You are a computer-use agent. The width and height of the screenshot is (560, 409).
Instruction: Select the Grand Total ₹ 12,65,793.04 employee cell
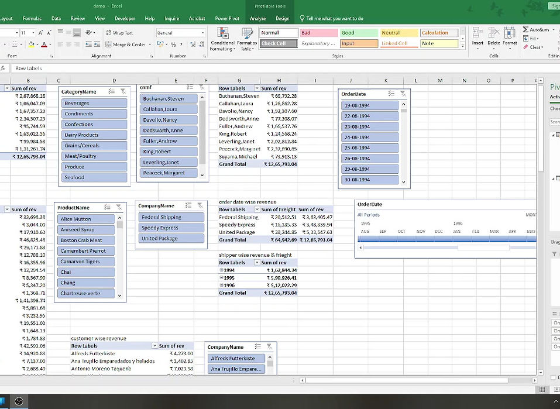(280, 164)
